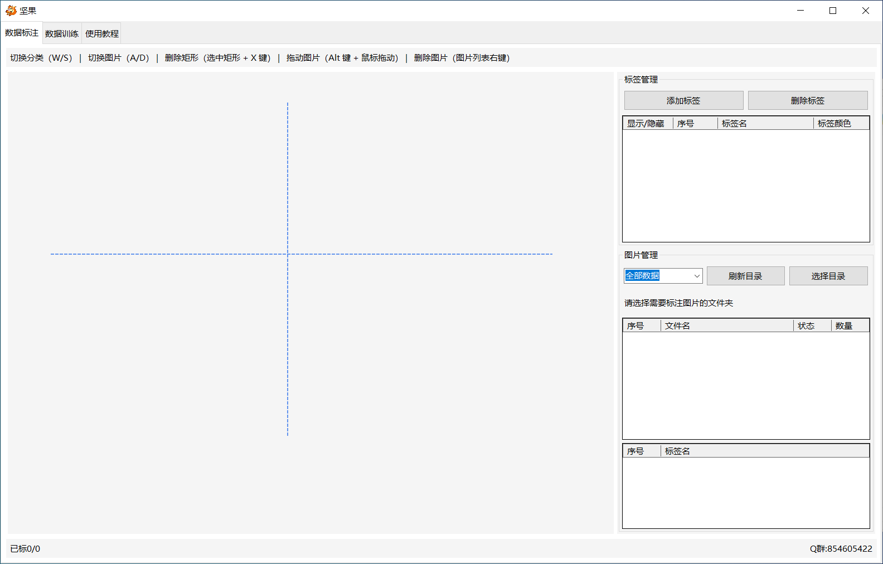
Task: Sort by 标签名 in label management table
Action: (765, 123)
